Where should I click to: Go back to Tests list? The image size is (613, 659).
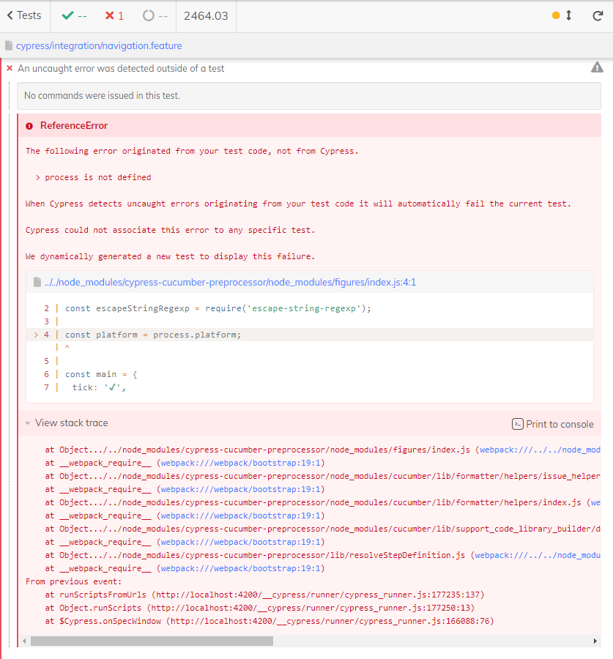pos(24,15)
